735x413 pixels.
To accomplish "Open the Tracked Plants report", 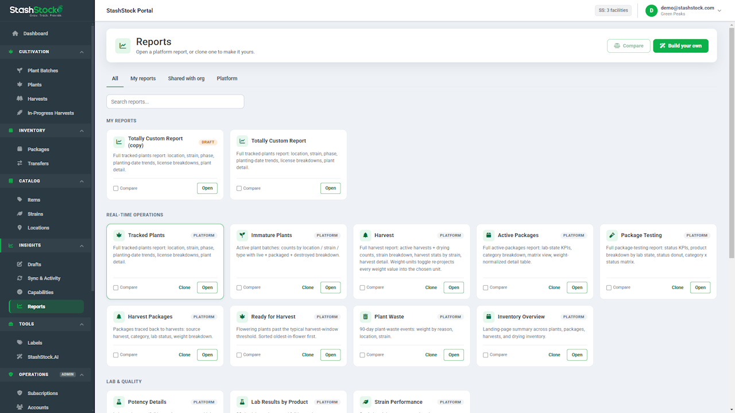I will (207, 287).
